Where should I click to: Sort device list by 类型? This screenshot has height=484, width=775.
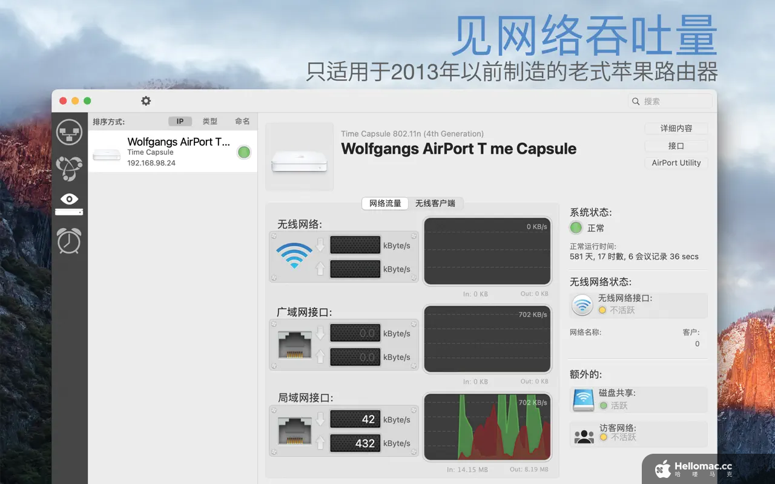coord(210,122)
